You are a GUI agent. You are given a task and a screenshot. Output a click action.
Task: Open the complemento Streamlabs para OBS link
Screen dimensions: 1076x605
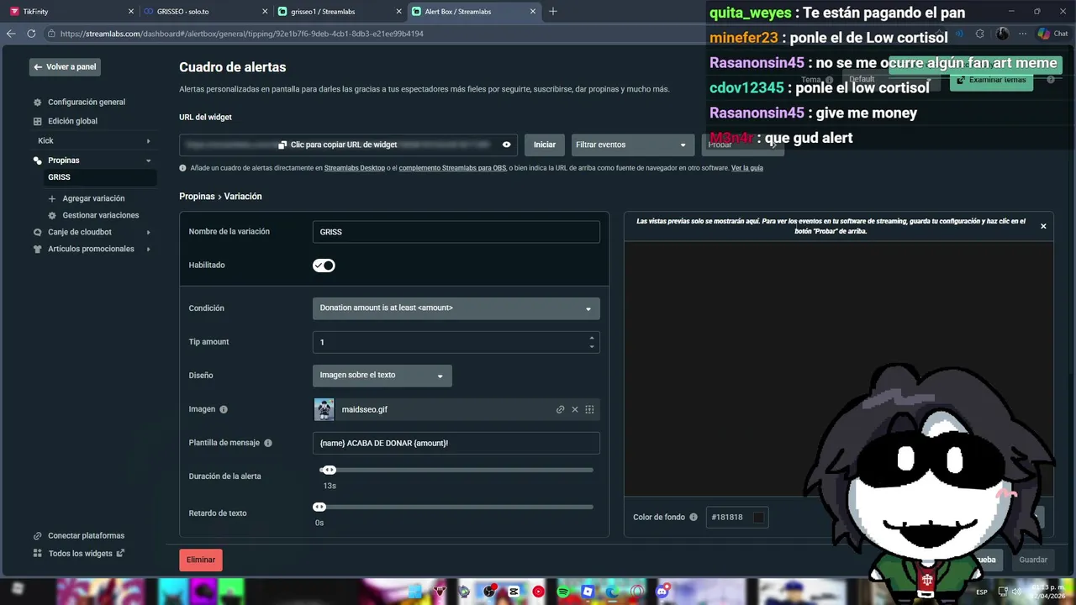(452, 168)
